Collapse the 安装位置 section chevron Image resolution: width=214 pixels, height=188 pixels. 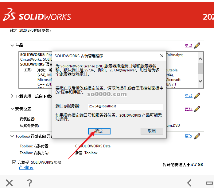tap(12, 109)
